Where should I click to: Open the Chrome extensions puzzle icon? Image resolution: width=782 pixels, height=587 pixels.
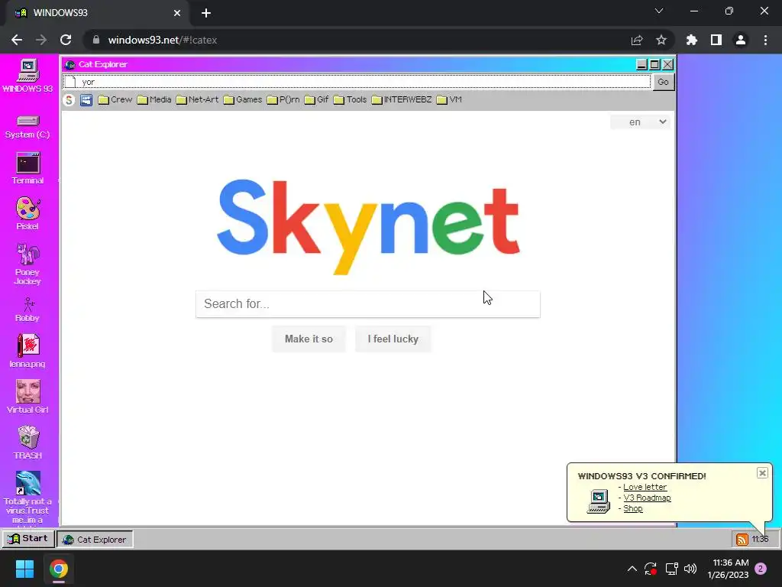click(692, 40)
